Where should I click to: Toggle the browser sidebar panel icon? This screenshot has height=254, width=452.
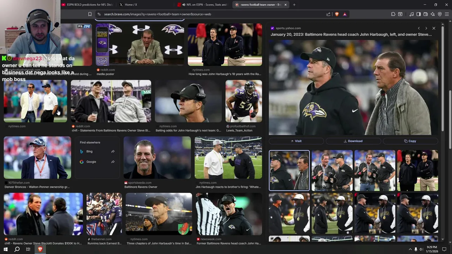(418, 14)
